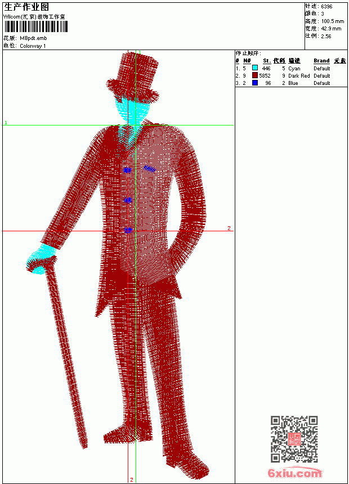Image resolution: width=349 pixels, height=484 pixels.
Task: Click the St. column header
Action: tap(267, 61)
